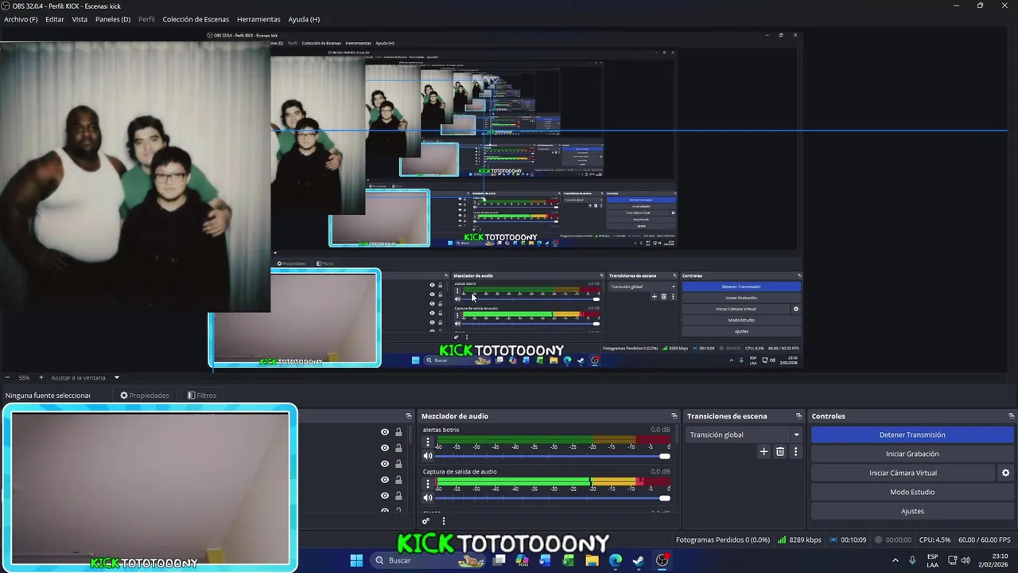Open the Vista menu

coord(80,19)
